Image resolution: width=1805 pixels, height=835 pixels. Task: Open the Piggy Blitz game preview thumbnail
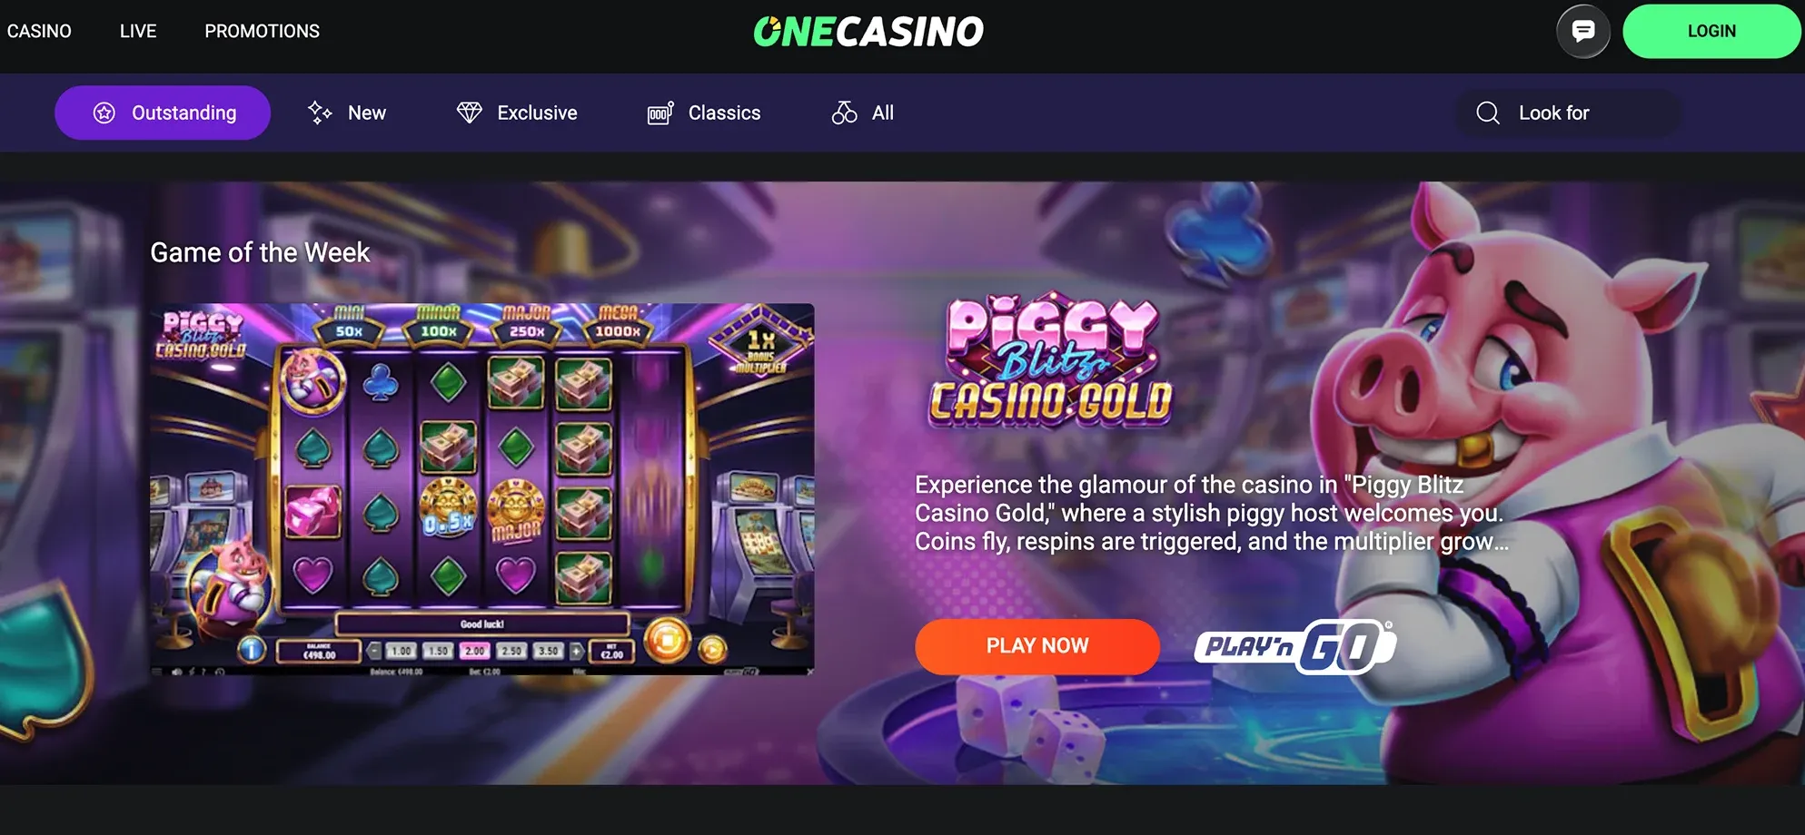(x=482, y=489)
